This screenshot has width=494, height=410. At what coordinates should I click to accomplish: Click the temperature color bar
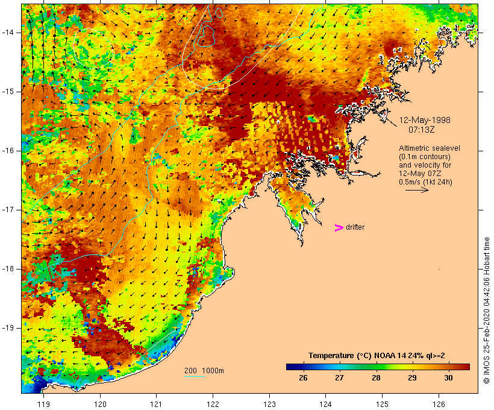[378, 367]
